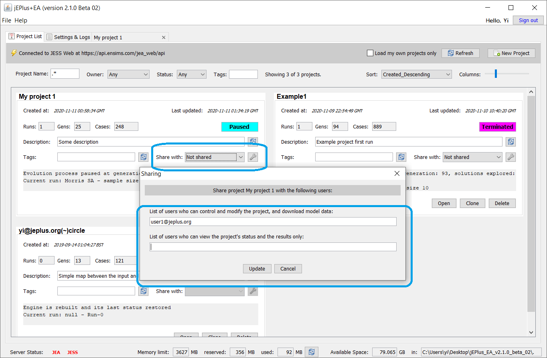
Task: Click the Sign out button
Action: click(x=528, y=20)
